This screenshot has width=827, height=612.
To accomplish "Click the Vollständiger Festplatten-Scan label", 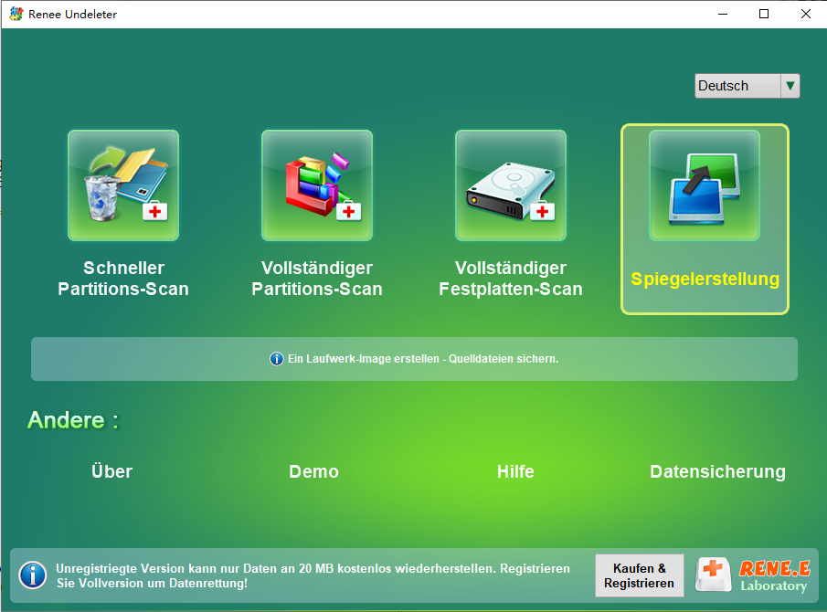I will pyautogui.click(x=511, y=279).
